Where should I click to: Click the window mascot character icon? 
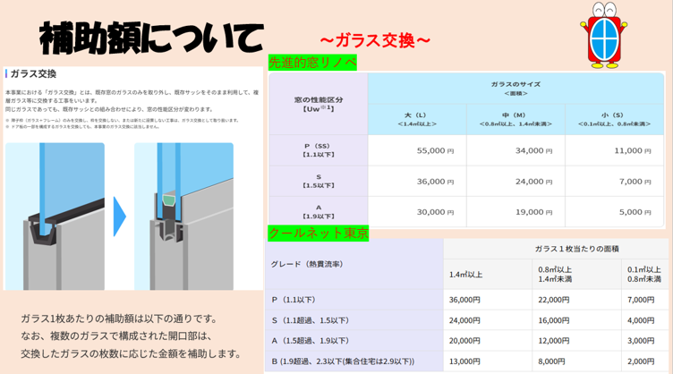click(x=604, y=35)
